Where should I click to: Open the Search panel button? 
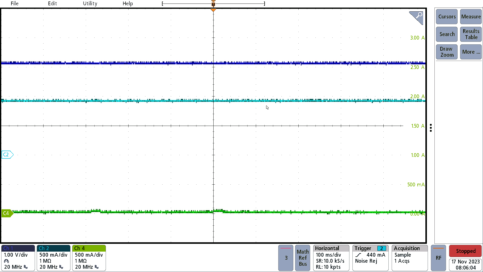point(447,34)
